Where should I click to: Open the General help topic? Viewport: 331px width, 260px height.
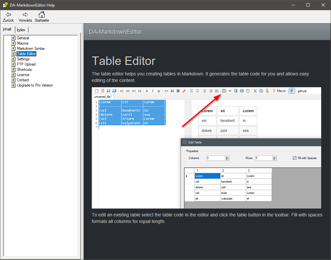pos(23,38)
